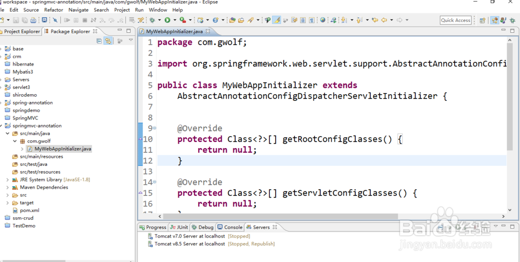Click the Print toolbar icon
The image size is (520, 262).
tap(33, 20)
